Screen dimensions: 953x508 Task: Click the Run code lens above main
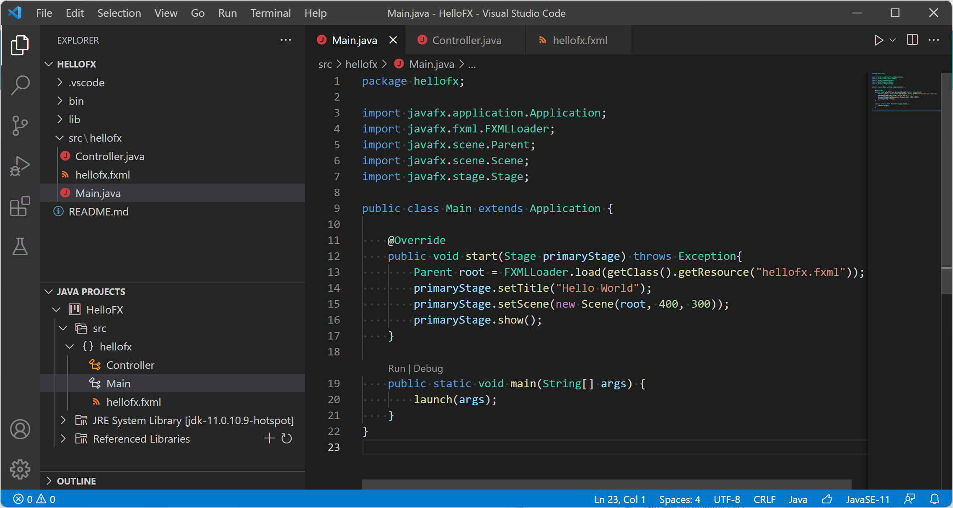396,368
